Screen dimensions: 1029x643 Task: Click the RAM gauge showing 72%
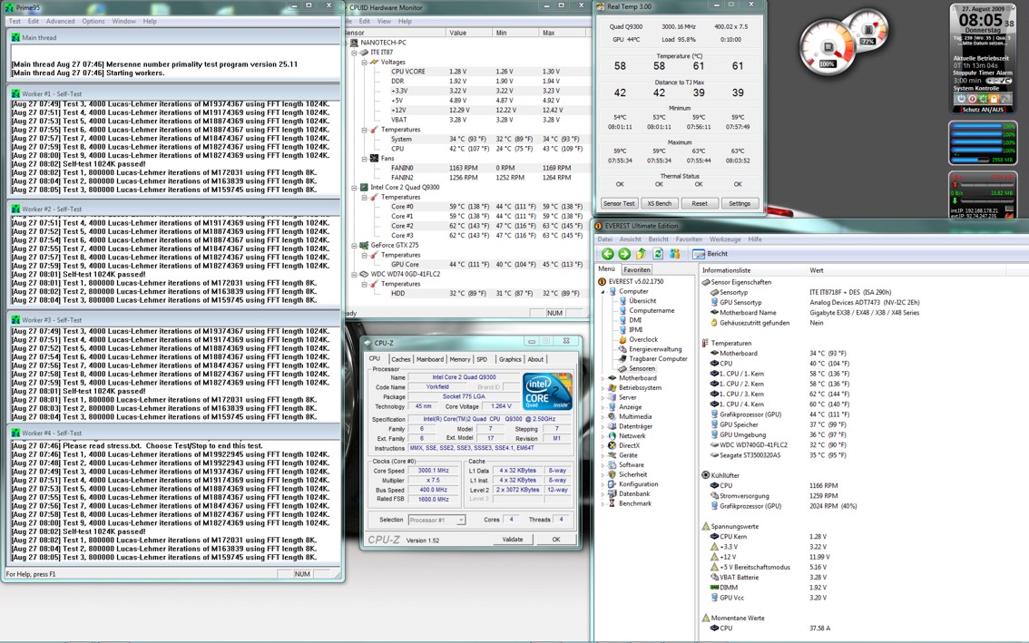pos(869,30)
